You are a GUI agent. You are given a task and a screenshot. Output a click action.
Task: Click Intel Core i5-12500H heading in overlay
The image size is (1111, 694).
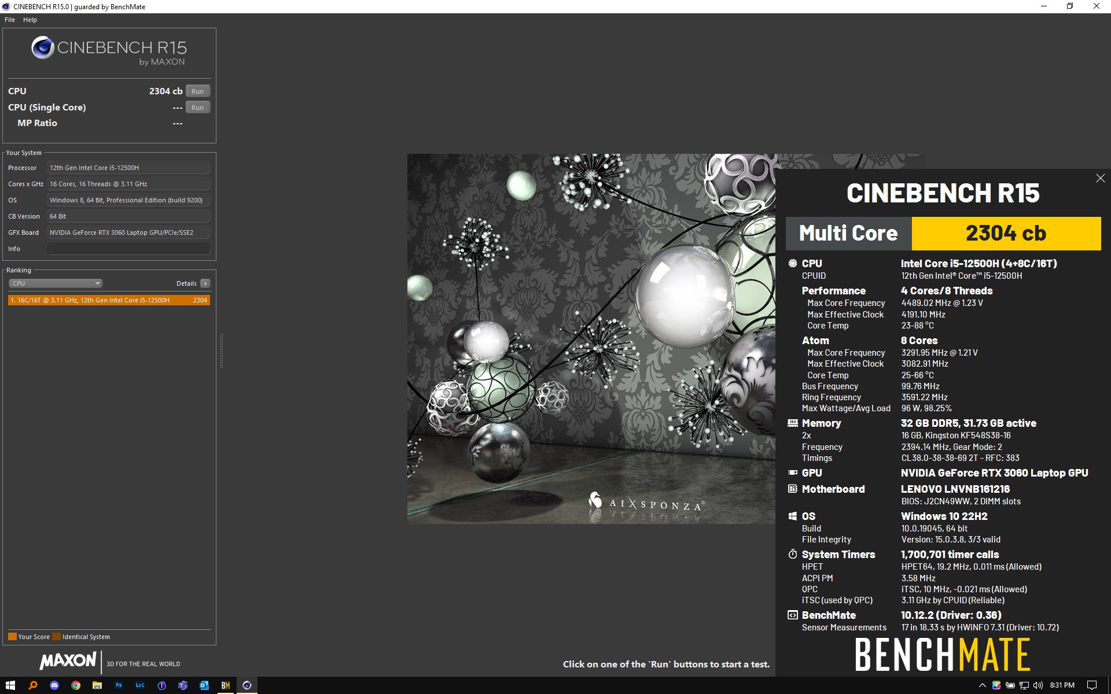coord(978,263)
